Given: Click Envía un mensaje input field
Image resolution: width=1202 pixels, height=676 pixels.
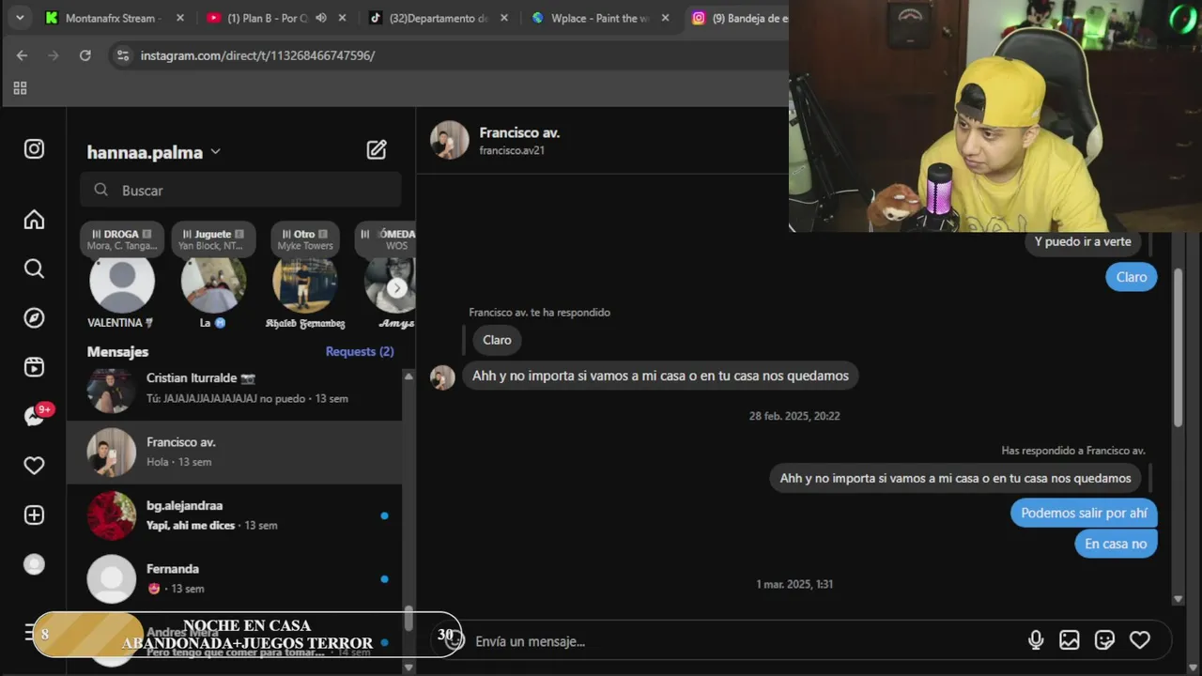Looking at the screenshot, I should (x=742, y=641).
